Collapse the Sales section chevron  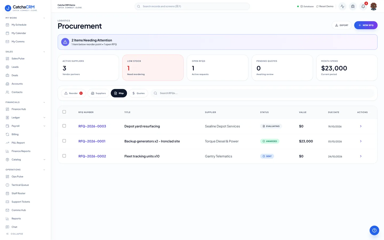[44, 52]
